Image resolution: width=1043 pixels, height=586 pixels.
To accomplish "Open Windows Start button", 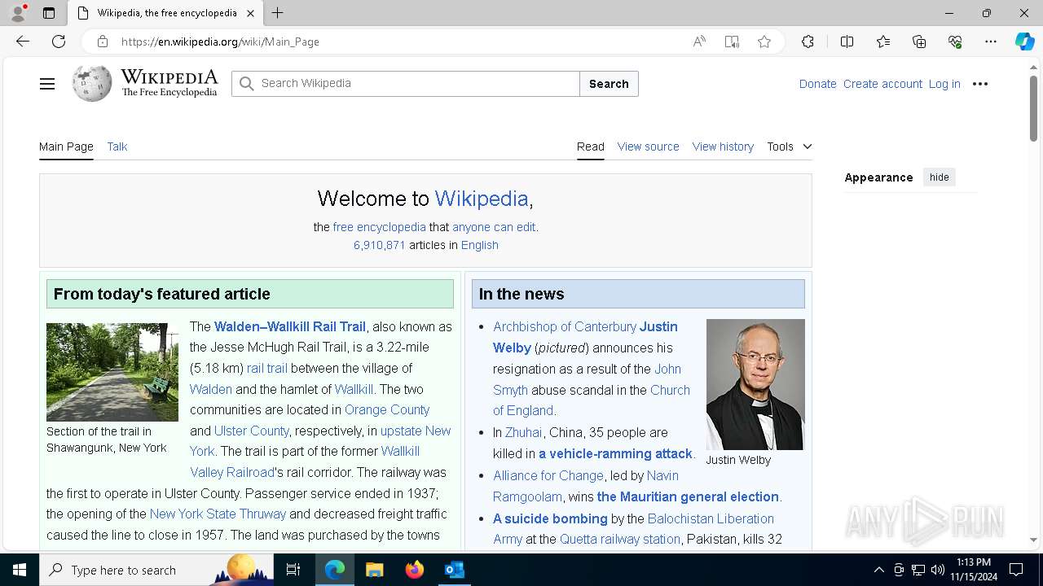I will (20, 570).
